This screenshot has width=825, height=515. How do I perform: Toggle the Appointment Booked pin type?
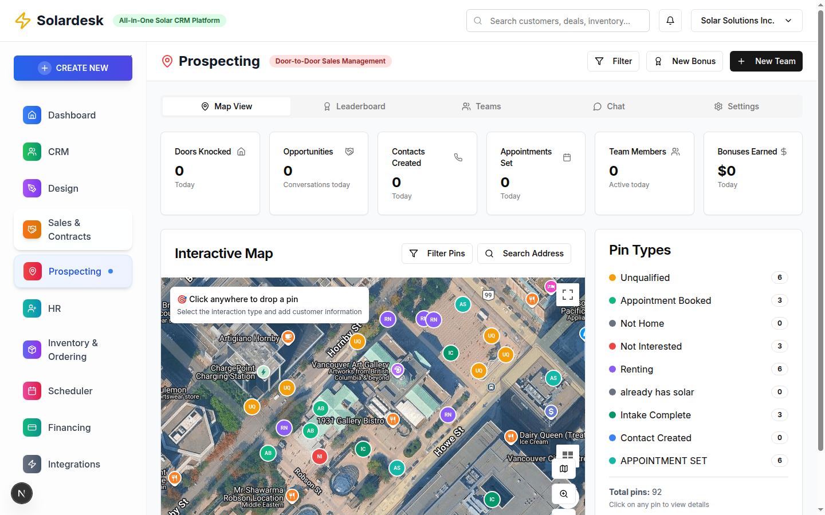(666, 300)
